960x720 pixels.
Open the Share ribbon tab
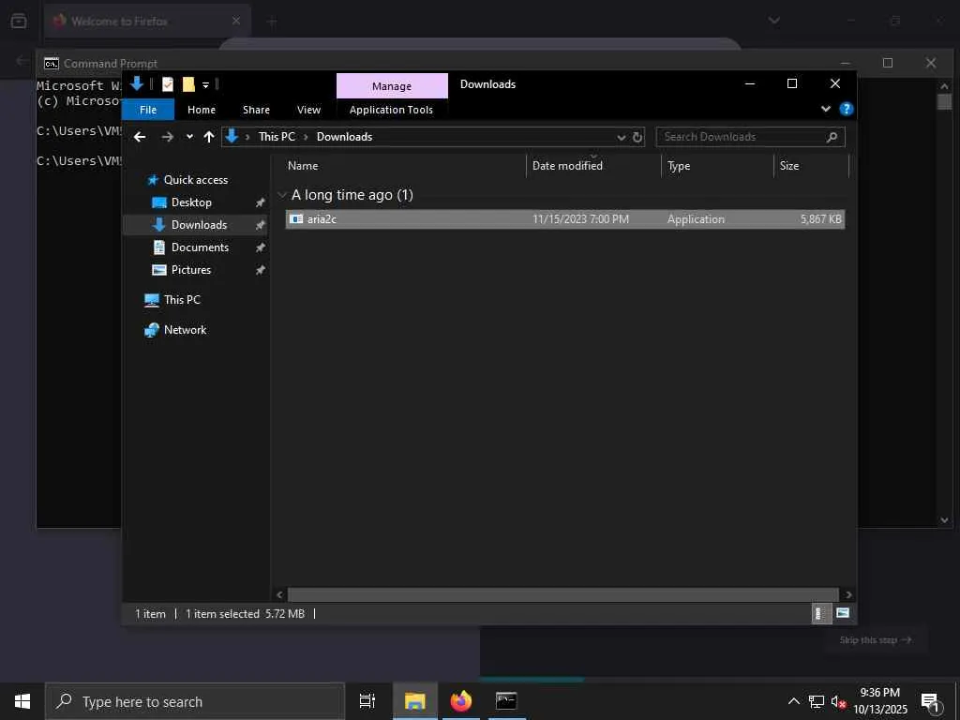(x=256, y=110)
